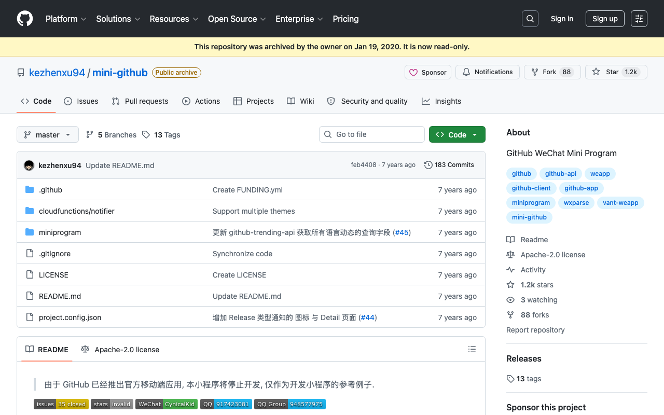Expand the Platform menu

[66, 19]
